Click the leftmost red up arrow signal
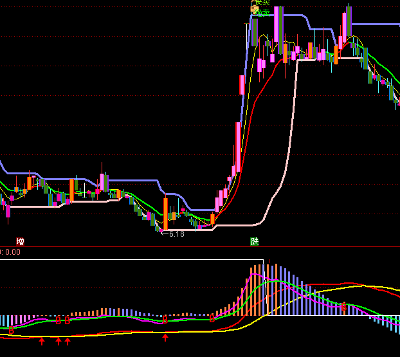This screenshot has width=400, height=357. 42,341
